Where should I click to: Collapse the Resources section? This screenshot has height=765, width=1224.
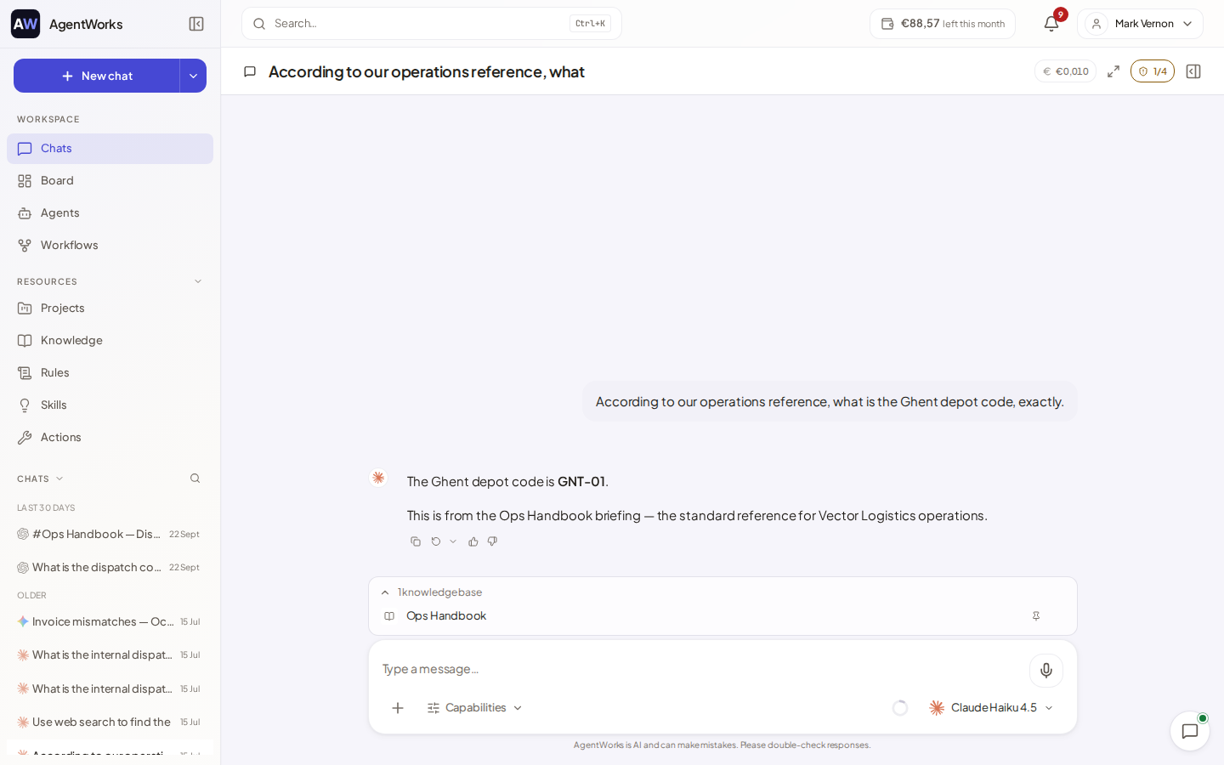point(198,281)
